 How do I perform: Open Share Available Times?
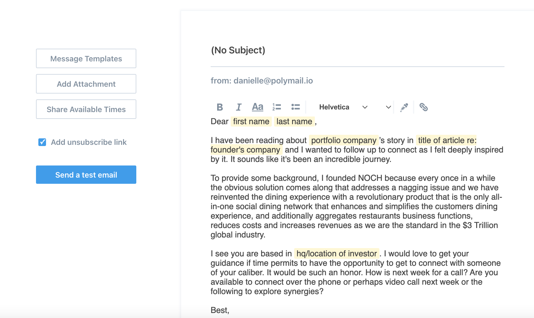pyautogui.click(x=86, y=109)
